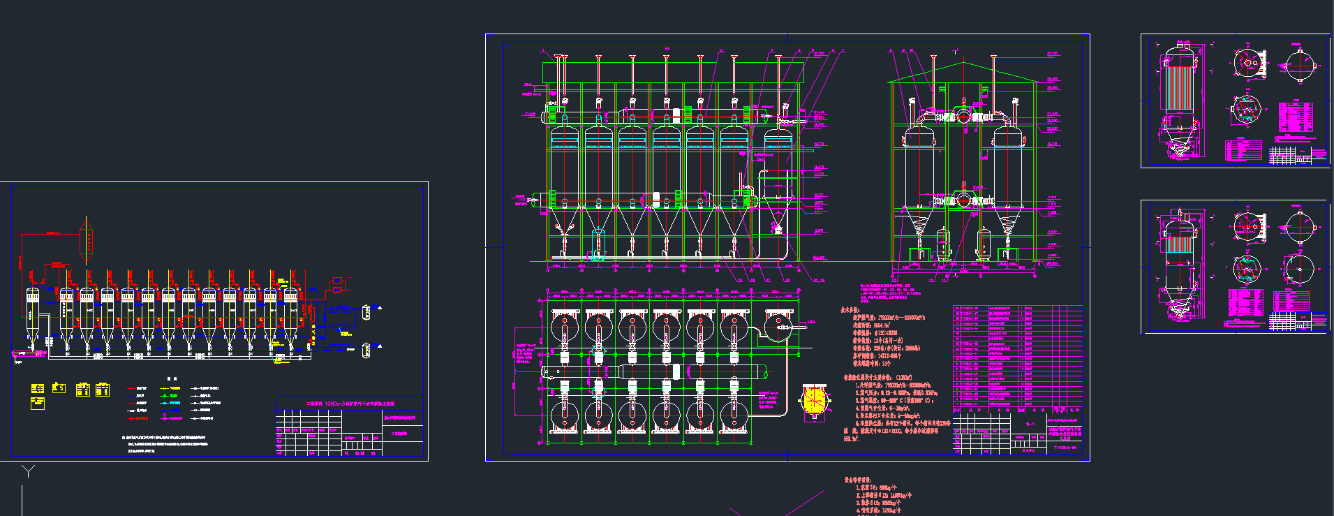
Task: Click the house-shaped roof in side elevation
Action: click(x=963, y=73)
